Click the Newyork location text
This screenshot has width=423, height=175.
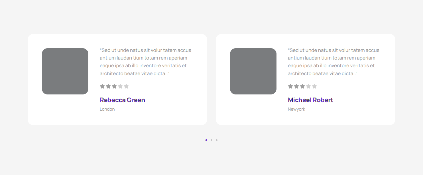296,109
